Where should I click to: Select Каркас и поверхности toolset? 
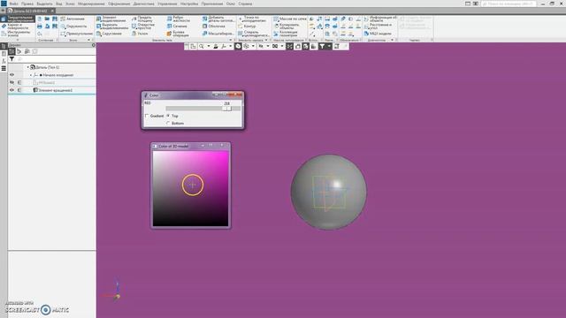pyautogui.click(x=18, y=26)
